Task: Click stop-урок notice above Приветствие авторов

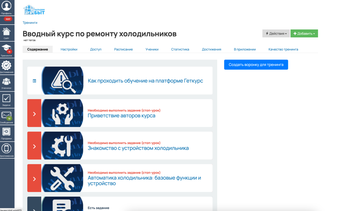Action: pos(124,110)
